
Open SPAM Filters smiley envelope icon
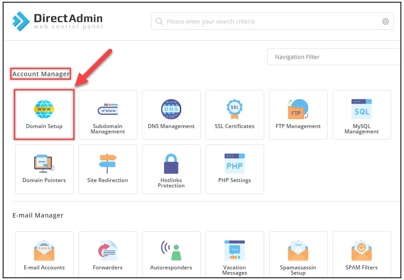[x=361, y=250]
